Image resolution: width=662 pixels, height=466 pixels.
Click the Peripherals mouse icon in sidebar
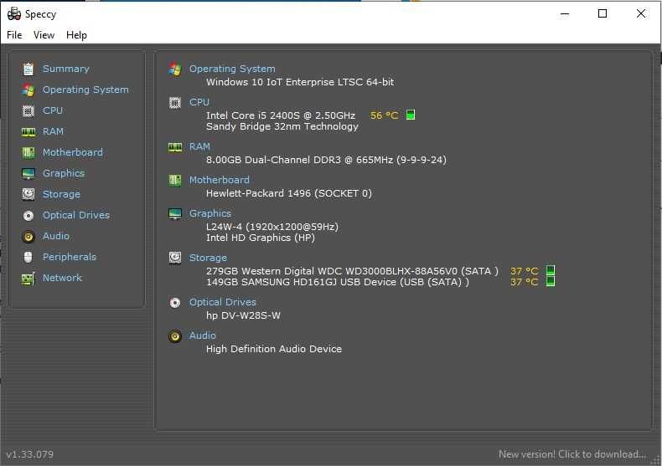pyautogui.click(x=28, y=257)
